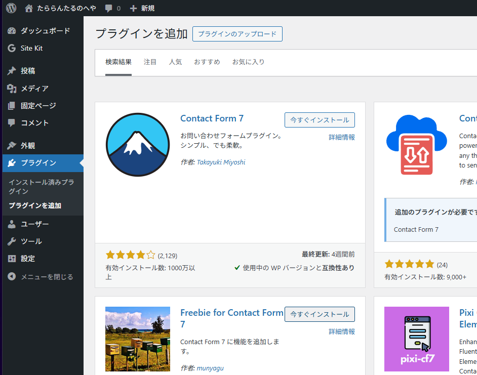The height and width of the screenshot is (375, 477).
Task: Click the five-star rating with (24) reviews
Action: [410, 264]
